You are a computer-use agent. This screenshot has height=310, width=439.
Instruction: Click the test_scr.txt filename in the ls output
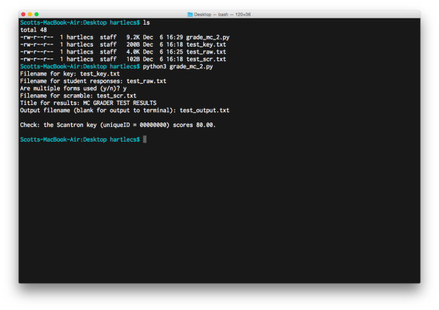(x=206, y=59)
